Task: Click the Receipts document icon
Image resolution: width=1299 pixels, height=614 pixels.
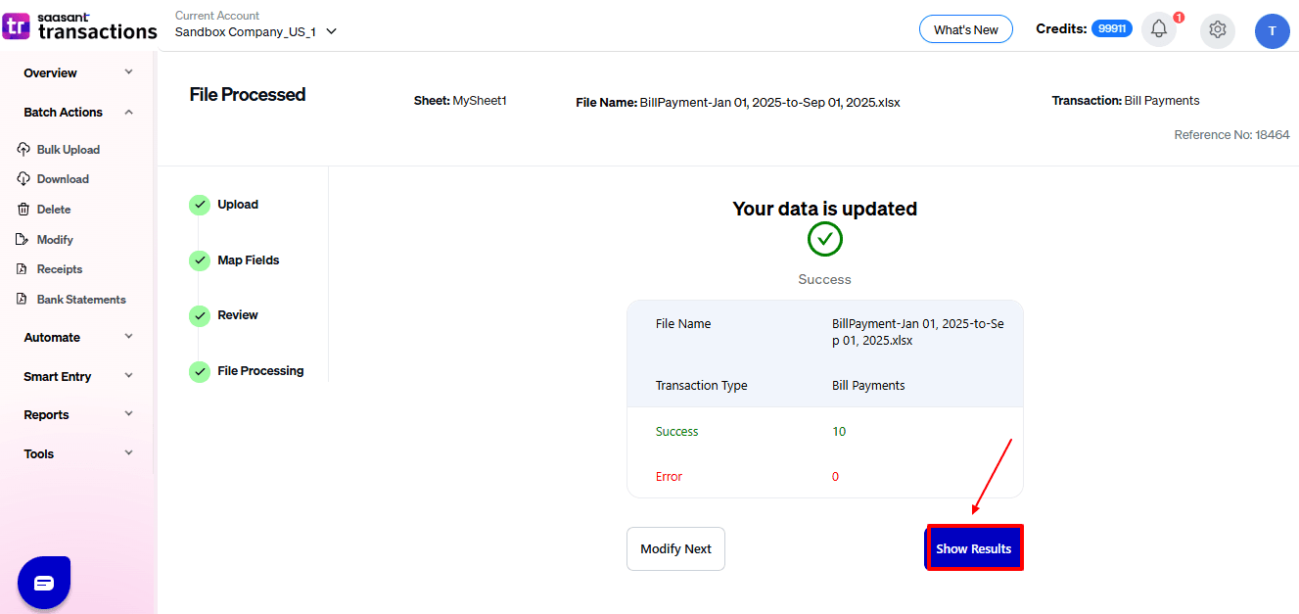Action: click(23, 269)
